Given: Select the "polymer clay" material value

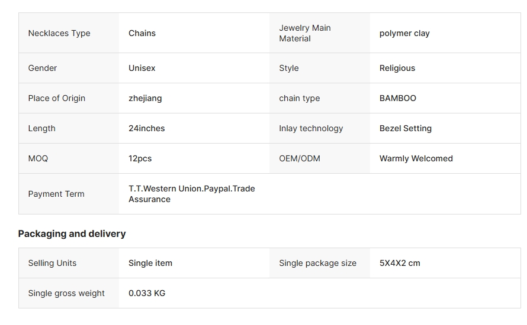Looking at the screenshot, I should tap(404, 33).
